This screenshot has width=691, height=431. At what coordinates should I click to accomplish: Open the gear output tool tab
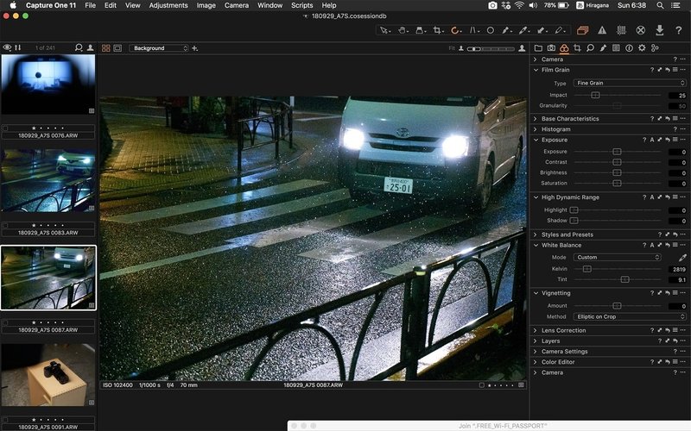642,48
